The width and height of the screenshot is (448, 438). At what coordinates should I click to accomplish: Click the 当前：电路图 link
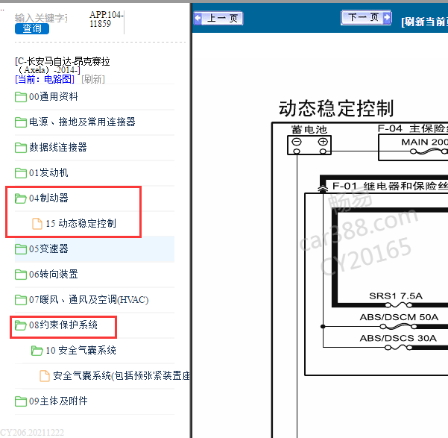point(45,79)
